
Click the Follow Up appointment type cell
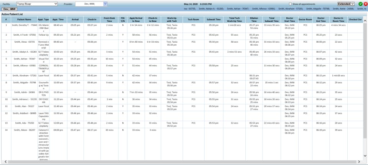coord(43,35)
